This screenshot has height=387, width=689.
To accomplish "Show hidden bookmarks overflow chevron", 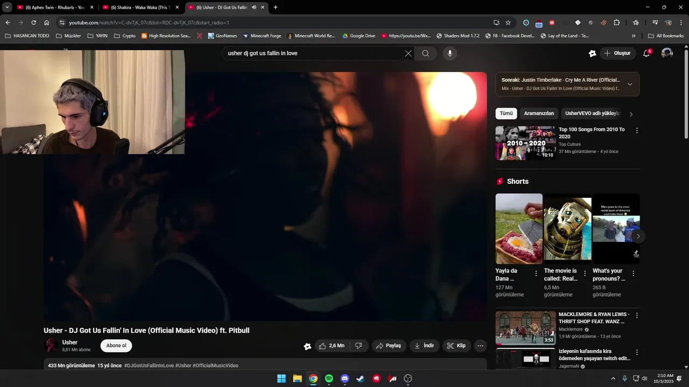I will pyautogui.click(x=634, y=36).
